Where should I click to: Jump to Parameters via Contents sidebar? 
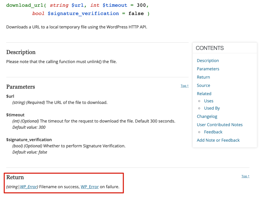(208, 69)
